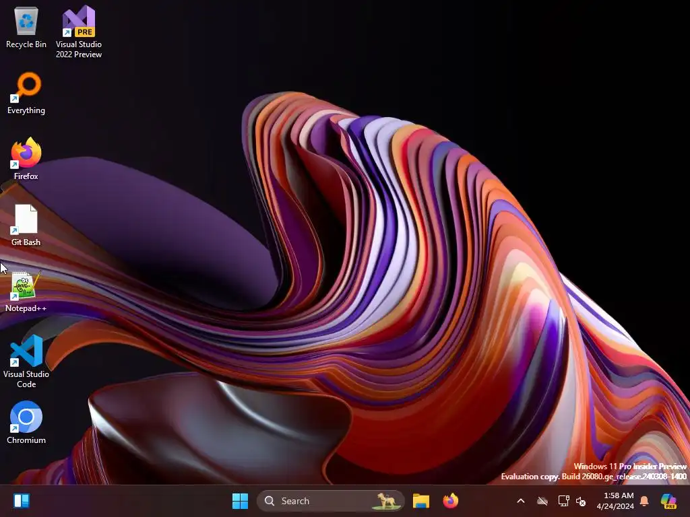Select the Visual Studio Code shortcut
Viewport: 690px width, 517px height.
pyautogui.click(x=26, y=361)
